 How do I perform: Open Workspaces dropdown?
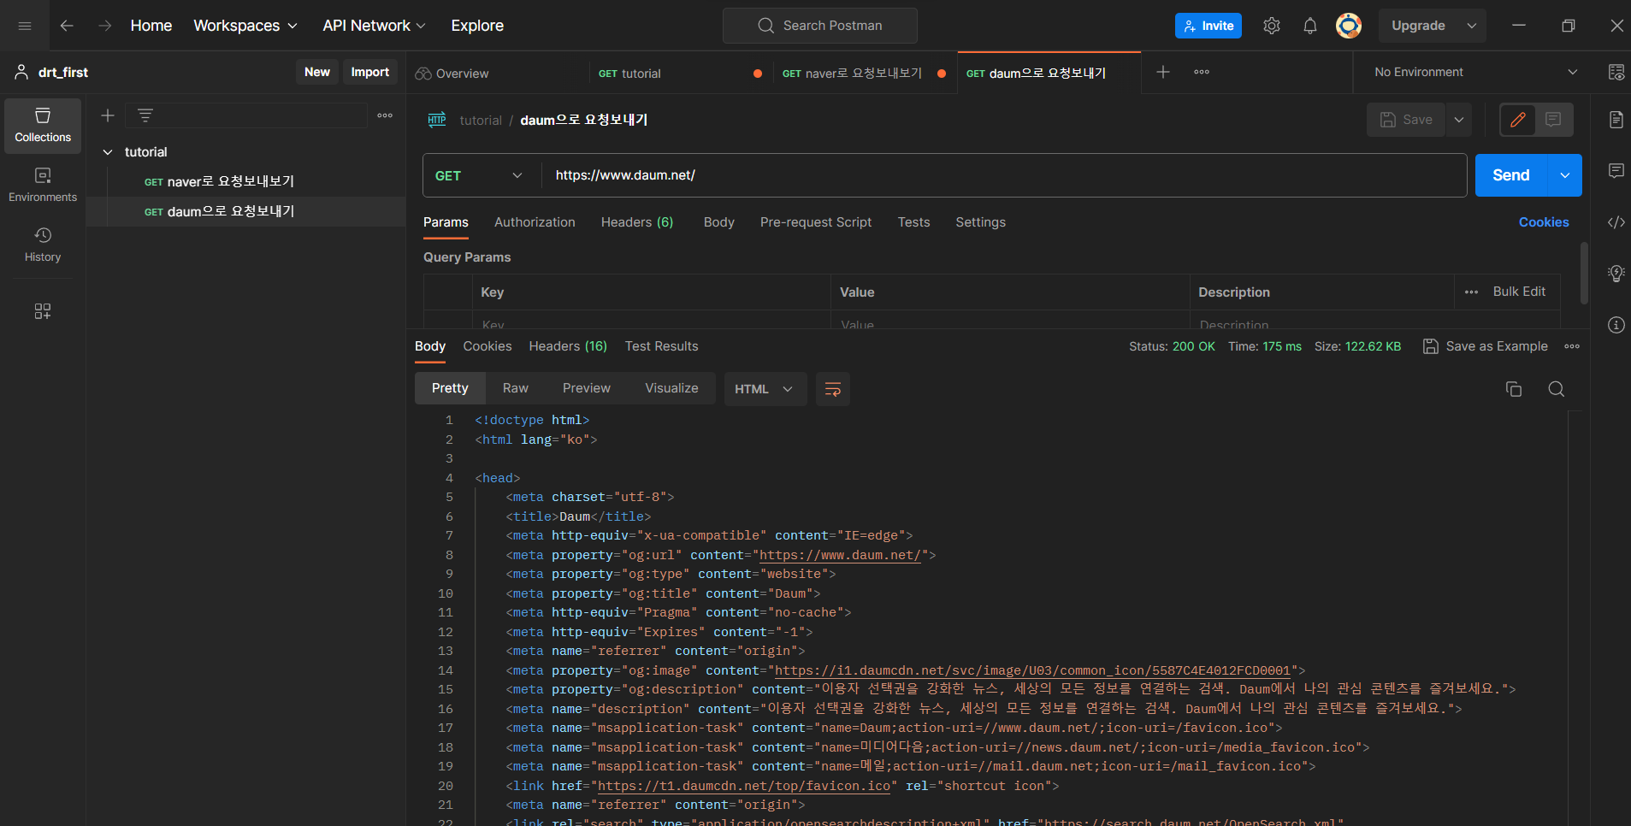(x=245, y=26)
